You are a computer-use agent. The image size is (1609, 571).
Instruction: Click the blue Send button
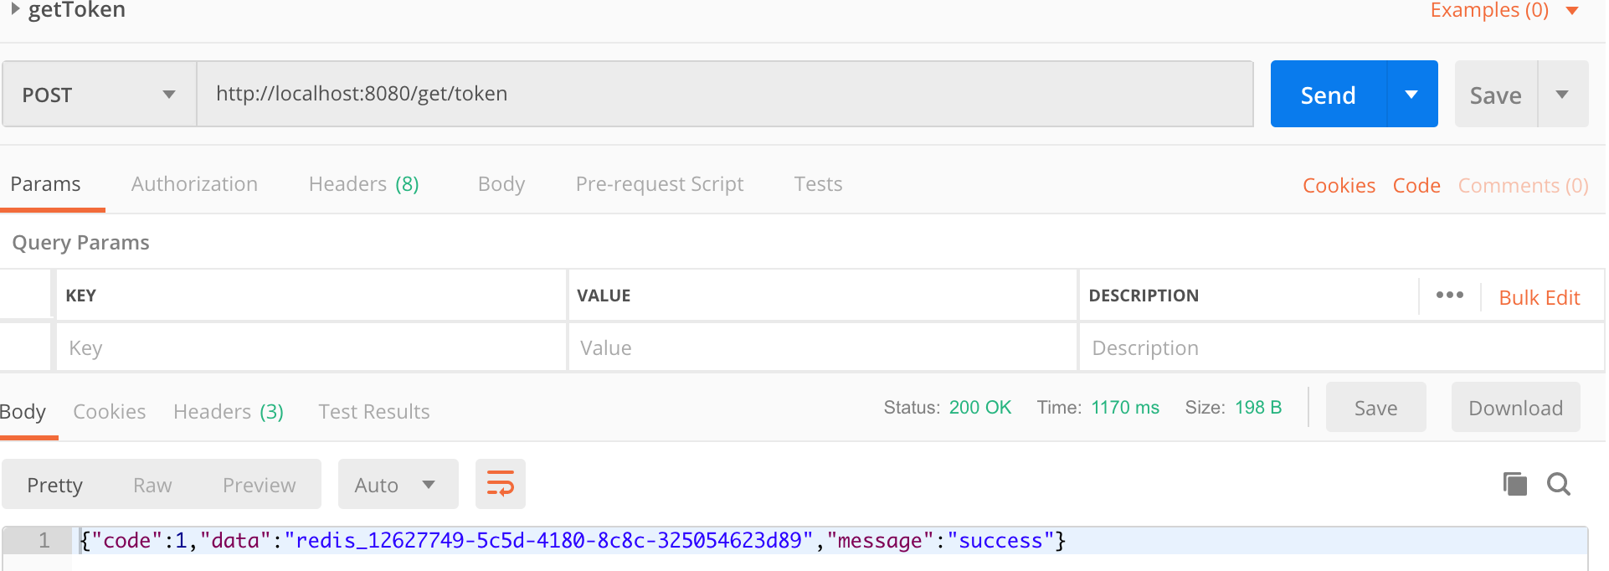(x=1328, y=95)
